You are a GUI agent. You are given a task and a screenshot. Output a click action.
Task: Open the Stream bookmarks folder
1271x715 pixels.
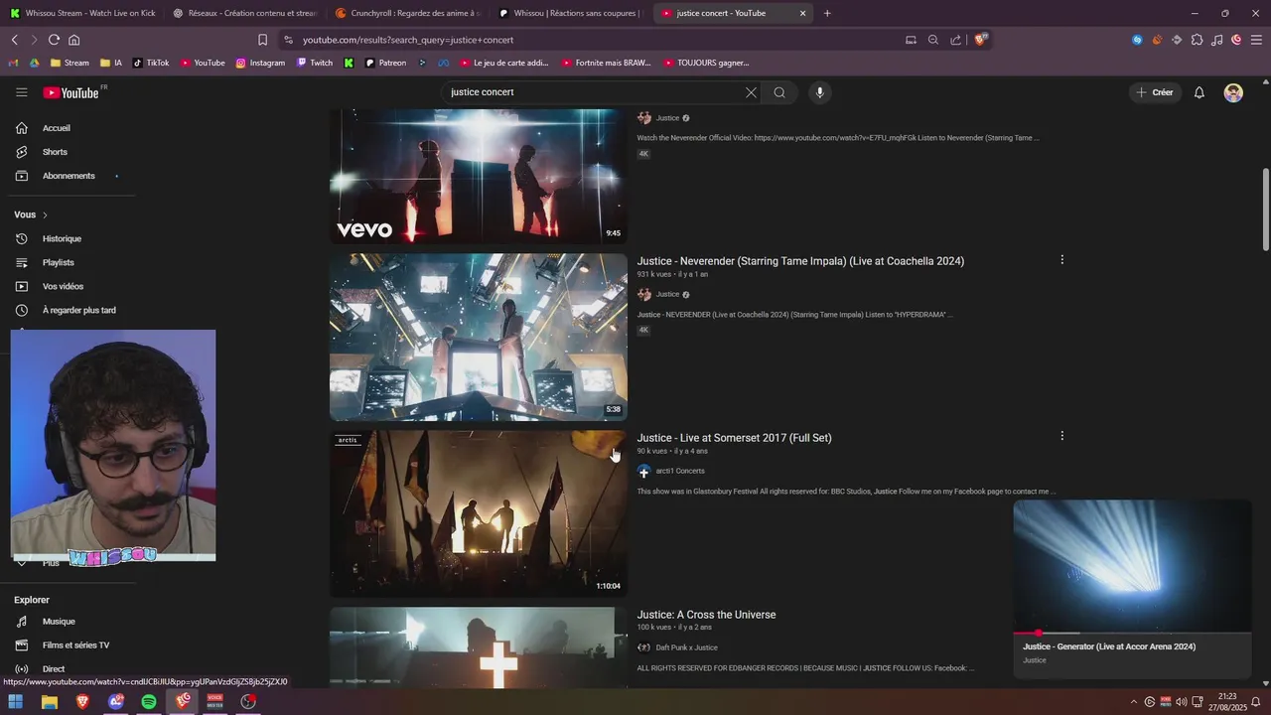point(70,63)
